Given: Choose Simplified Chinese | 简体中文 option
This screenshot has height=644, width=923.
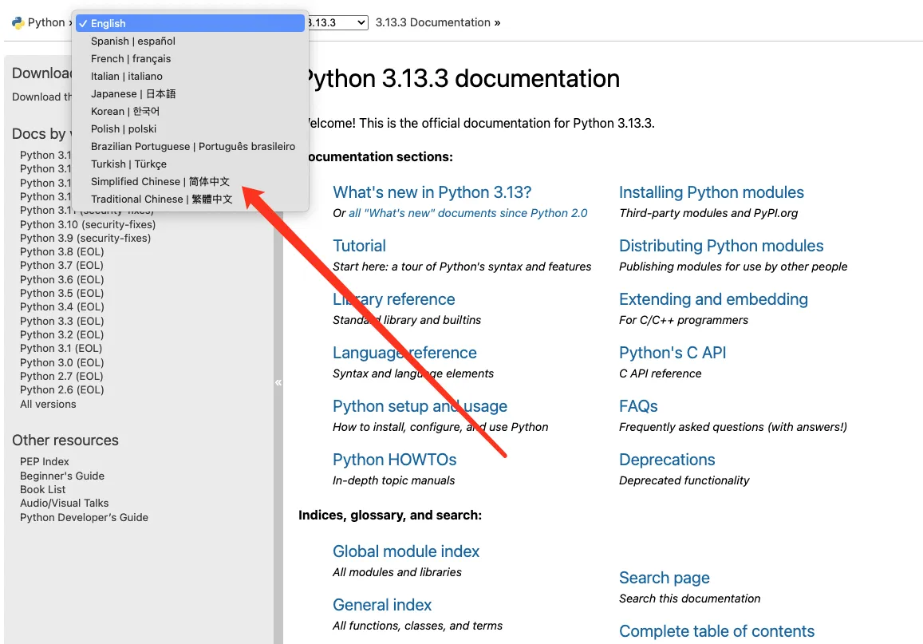Looking at the screenshot, I should point(190,182).
